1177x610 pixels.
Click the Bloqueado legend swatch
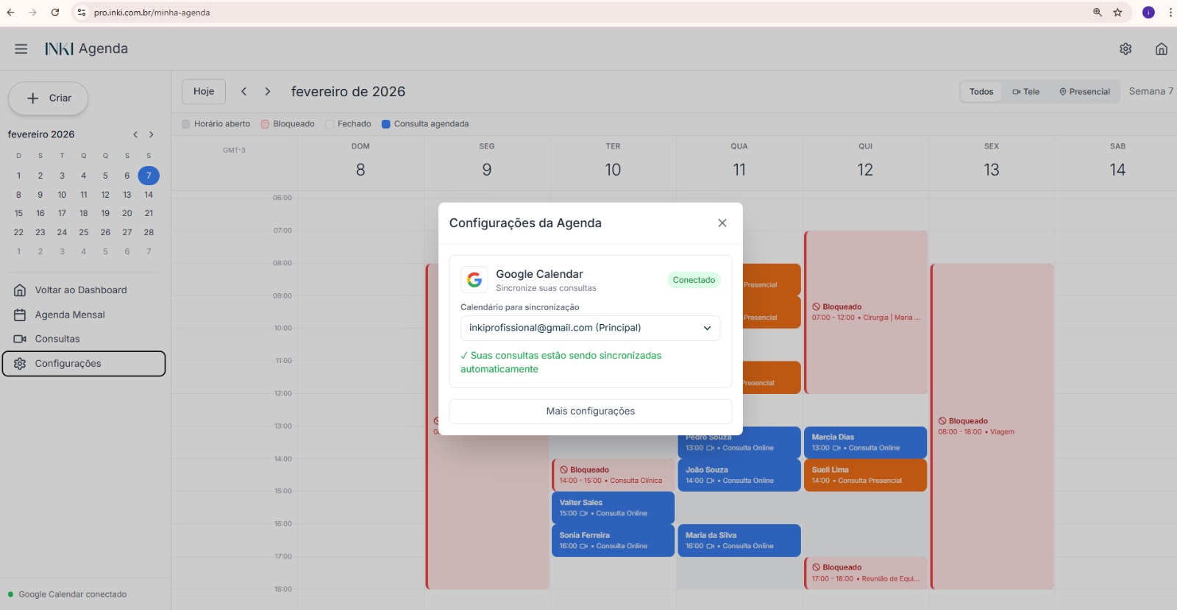pyautogui.click(x=266, y=124)
